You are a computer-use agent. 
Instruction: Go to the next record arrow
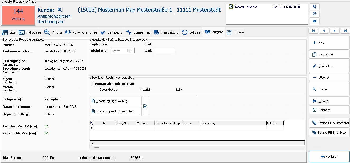tap(334, 31)
